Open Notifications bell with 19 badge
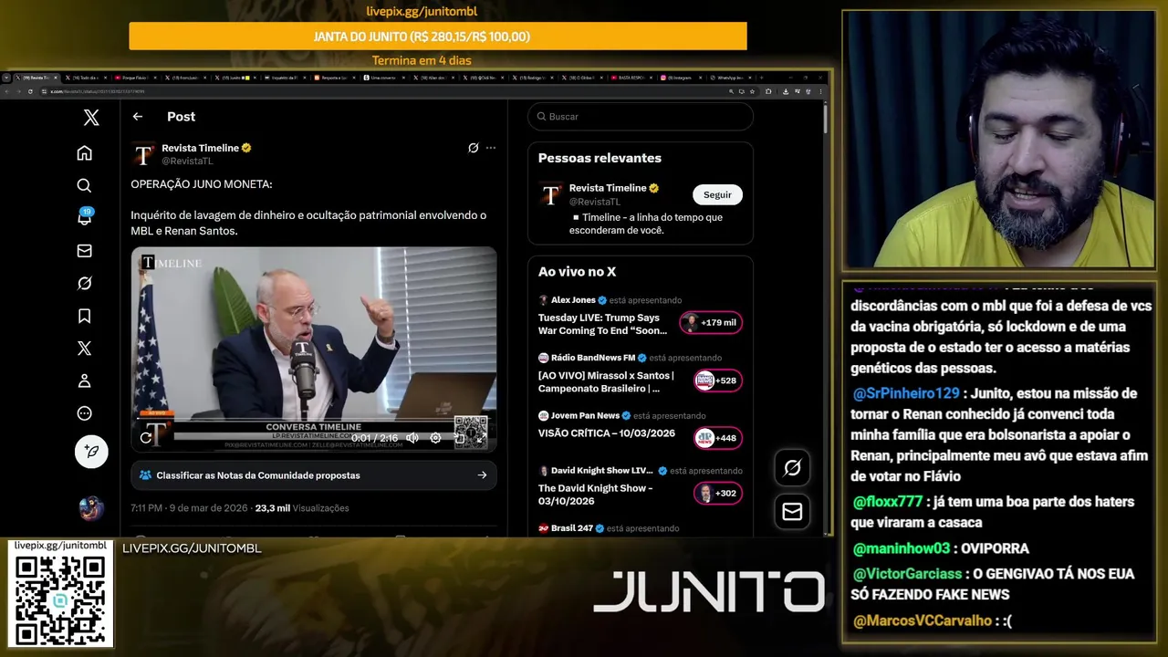Viewport: 1168px width, 657px height. 84,217
